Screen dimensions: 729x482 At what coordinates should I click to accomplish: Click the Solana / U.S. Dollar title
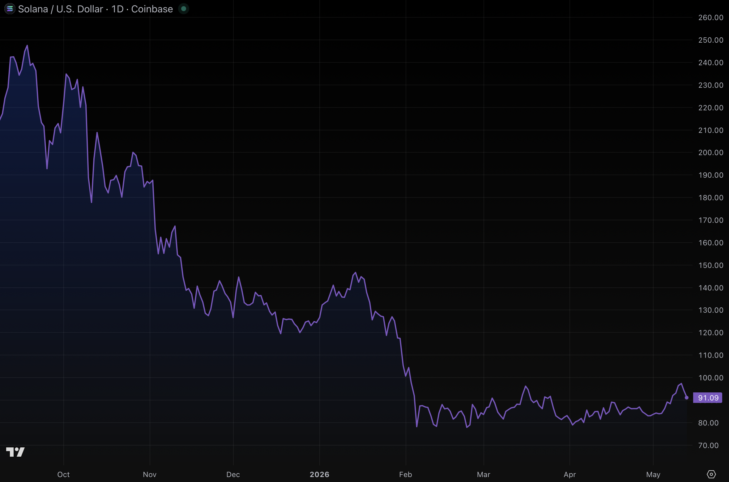point(61,9)
